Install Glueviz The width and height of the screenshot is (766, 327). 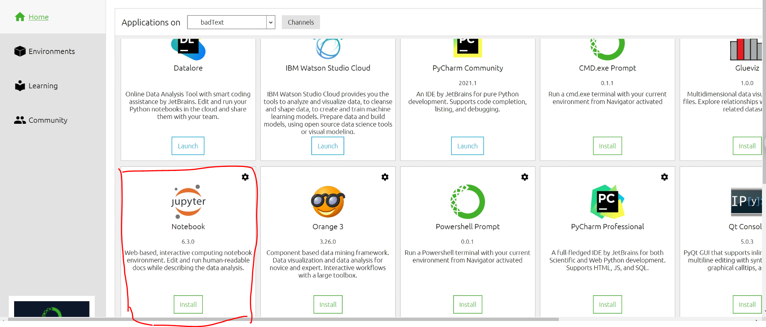click(747, 146)
